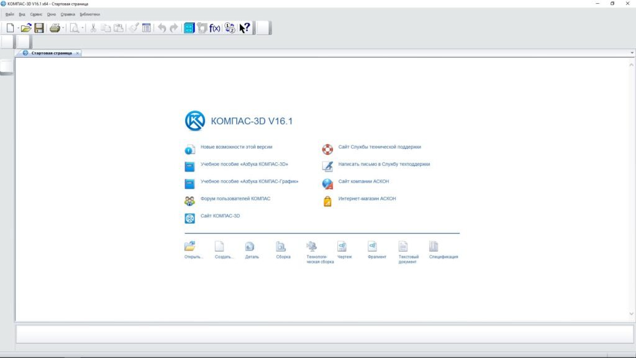
Task: Create a new Текстовый документ
Action: click(402, 246)
